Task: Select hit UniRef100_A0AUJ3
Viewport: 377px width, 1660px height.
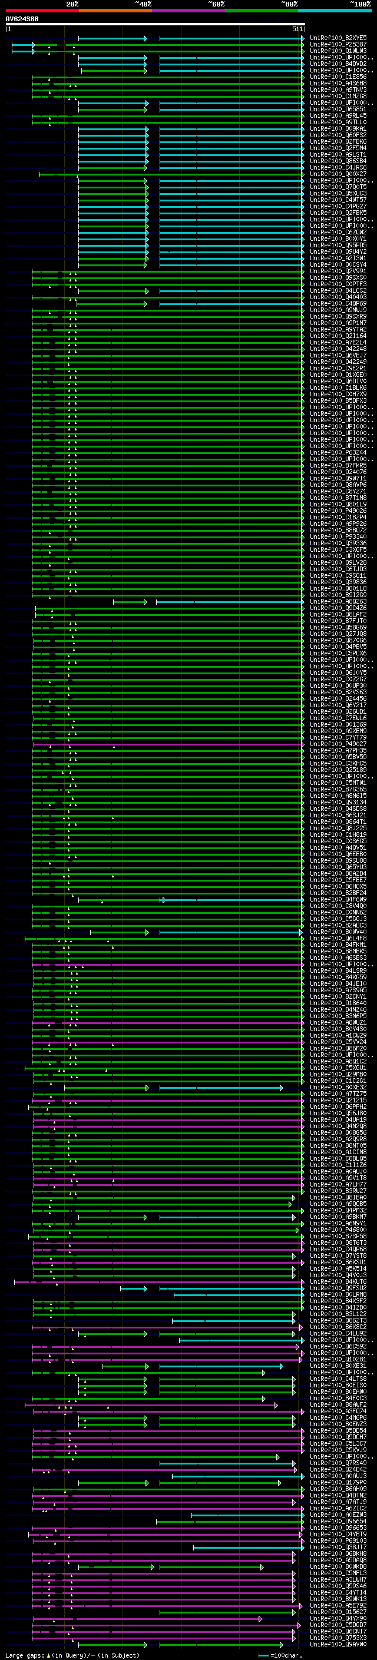Action: [338, 1476]
